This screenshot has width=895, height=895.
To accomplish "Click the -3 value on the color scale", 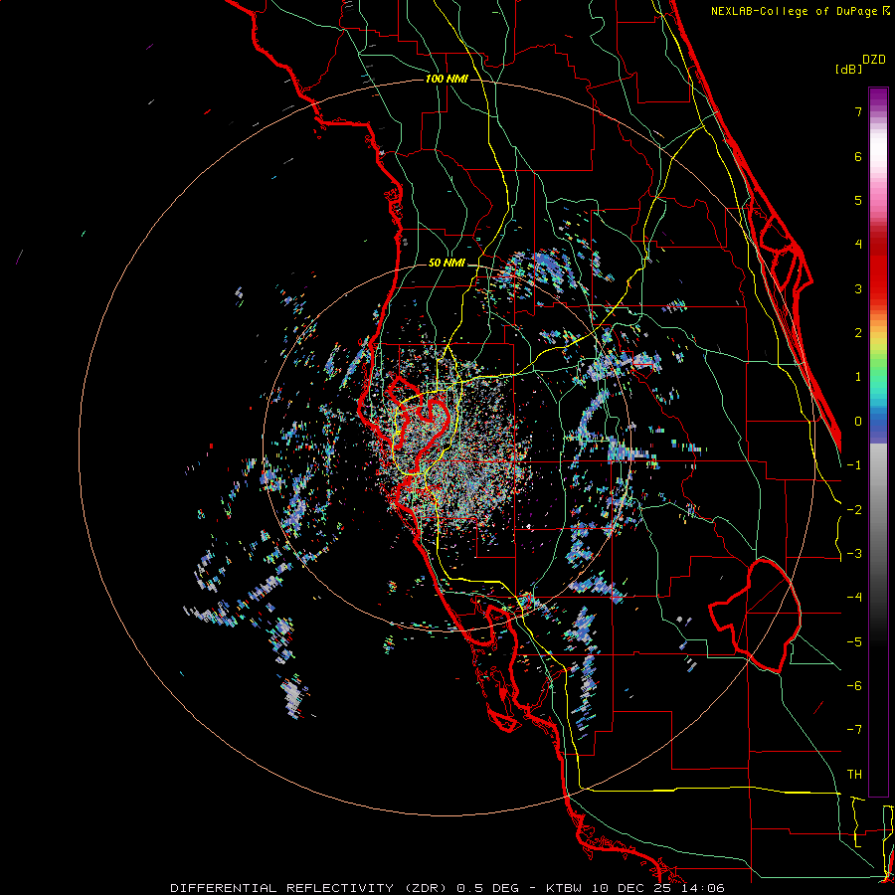I will [x=855, y=554].
